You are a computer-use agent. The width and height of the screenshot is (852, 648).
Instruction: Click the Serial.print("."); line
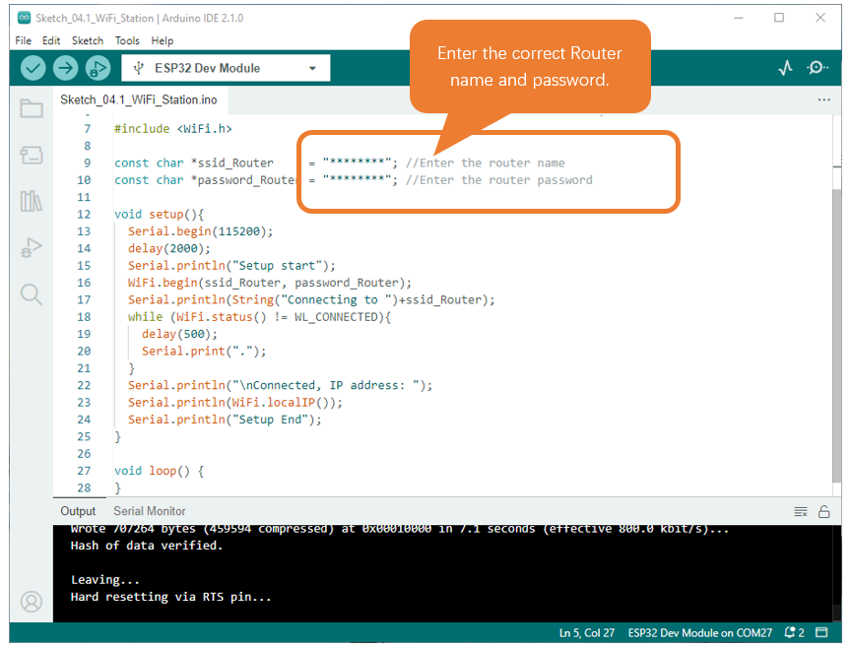click(x=204, y=351)
